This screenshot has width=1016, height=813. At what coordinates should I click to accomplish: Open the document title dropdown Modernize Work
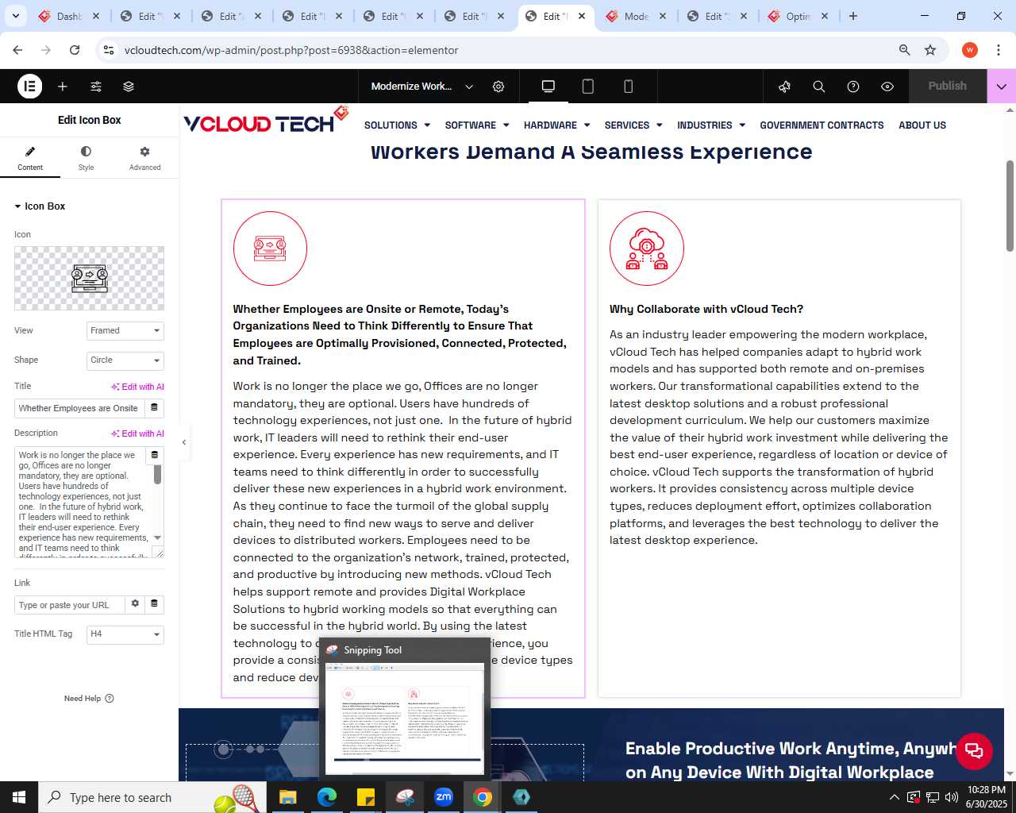click(421, 87)
